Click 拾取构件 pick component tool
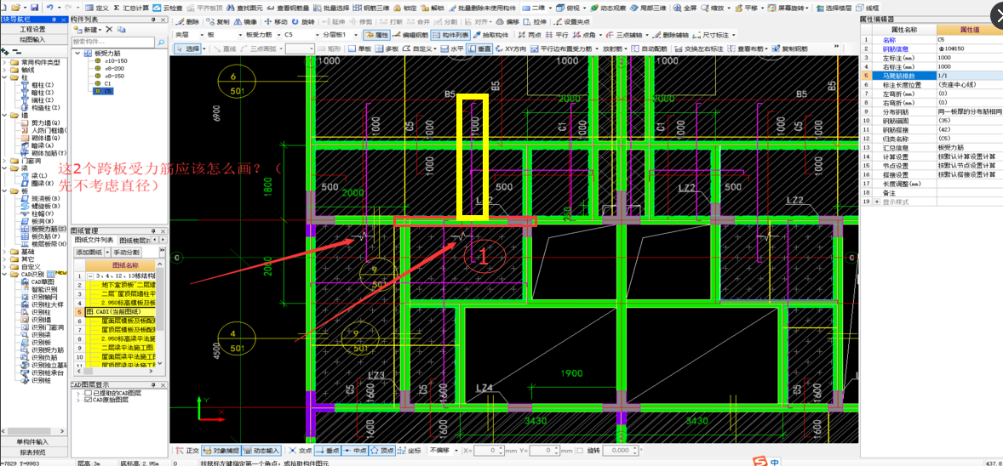The height and width of the screenshot is (466, 1003). point(490,35)
